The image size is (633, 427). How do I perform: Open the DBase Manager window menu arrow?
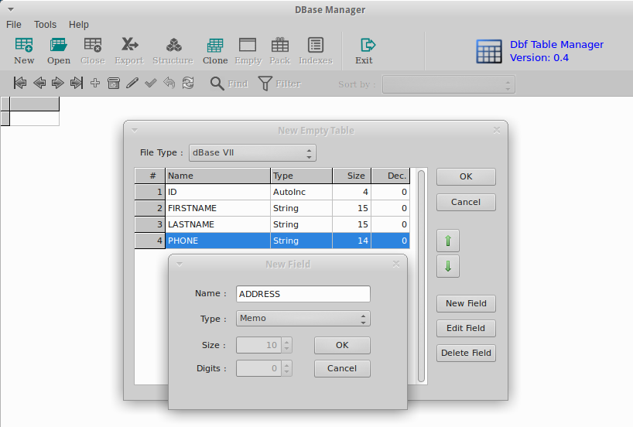pos(11,9)
